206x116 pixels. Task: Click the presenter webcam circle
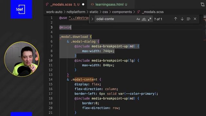click(22, 59)
